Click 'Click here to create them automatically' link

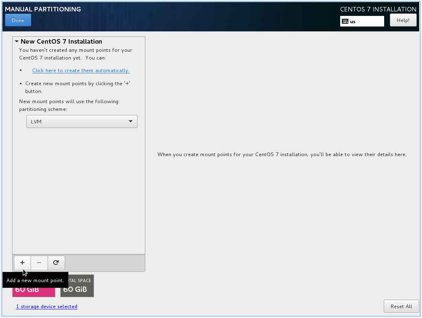click(x=81, y=71)
